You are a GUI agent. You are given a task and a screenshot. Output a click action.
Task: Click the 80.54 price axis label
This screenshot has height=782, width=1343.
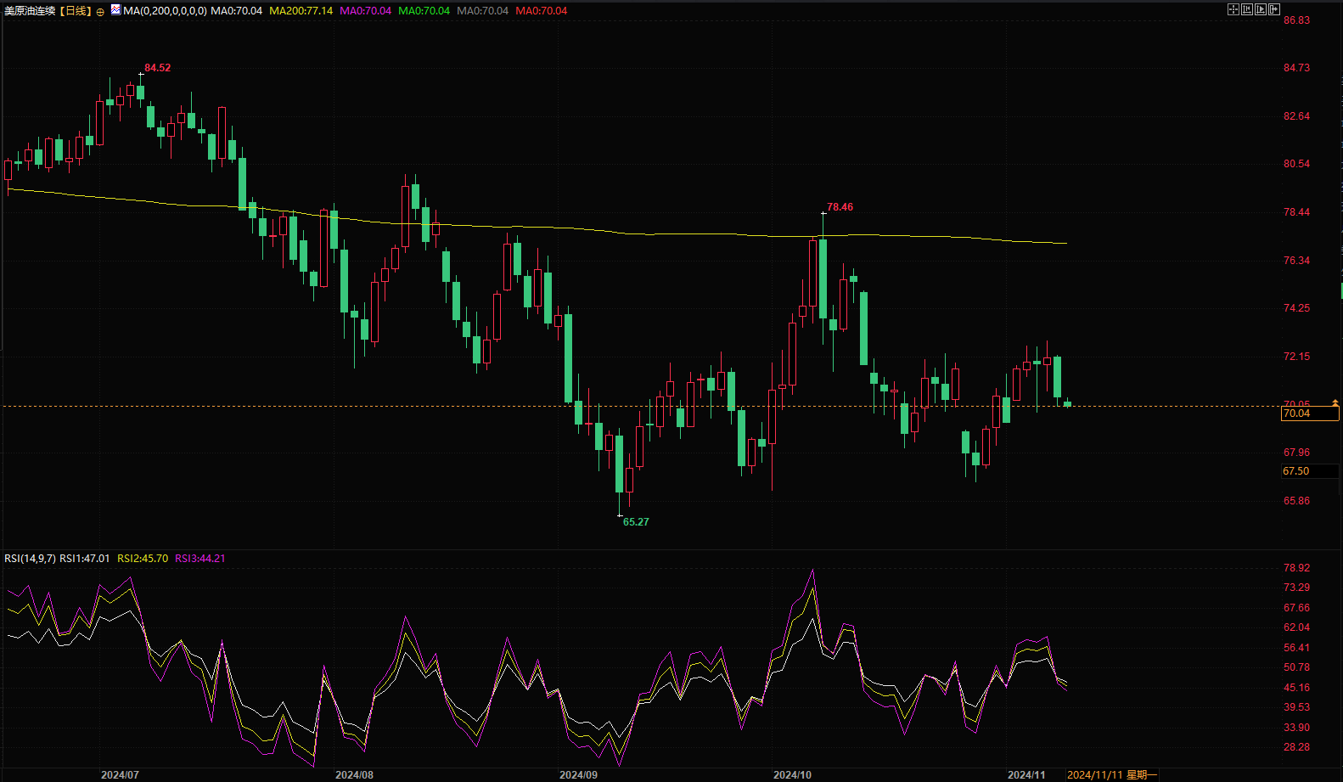[x=1296, y=164]
